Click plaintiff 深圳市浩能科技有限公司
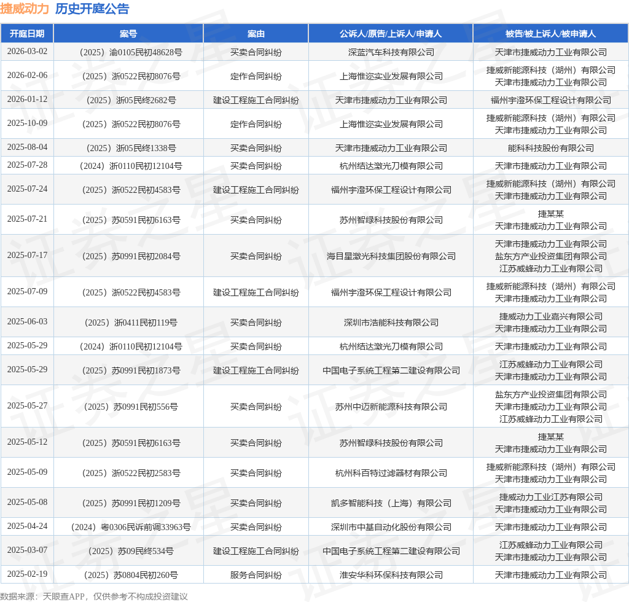This screenshot has width=629, height=602. coord(391,323)
